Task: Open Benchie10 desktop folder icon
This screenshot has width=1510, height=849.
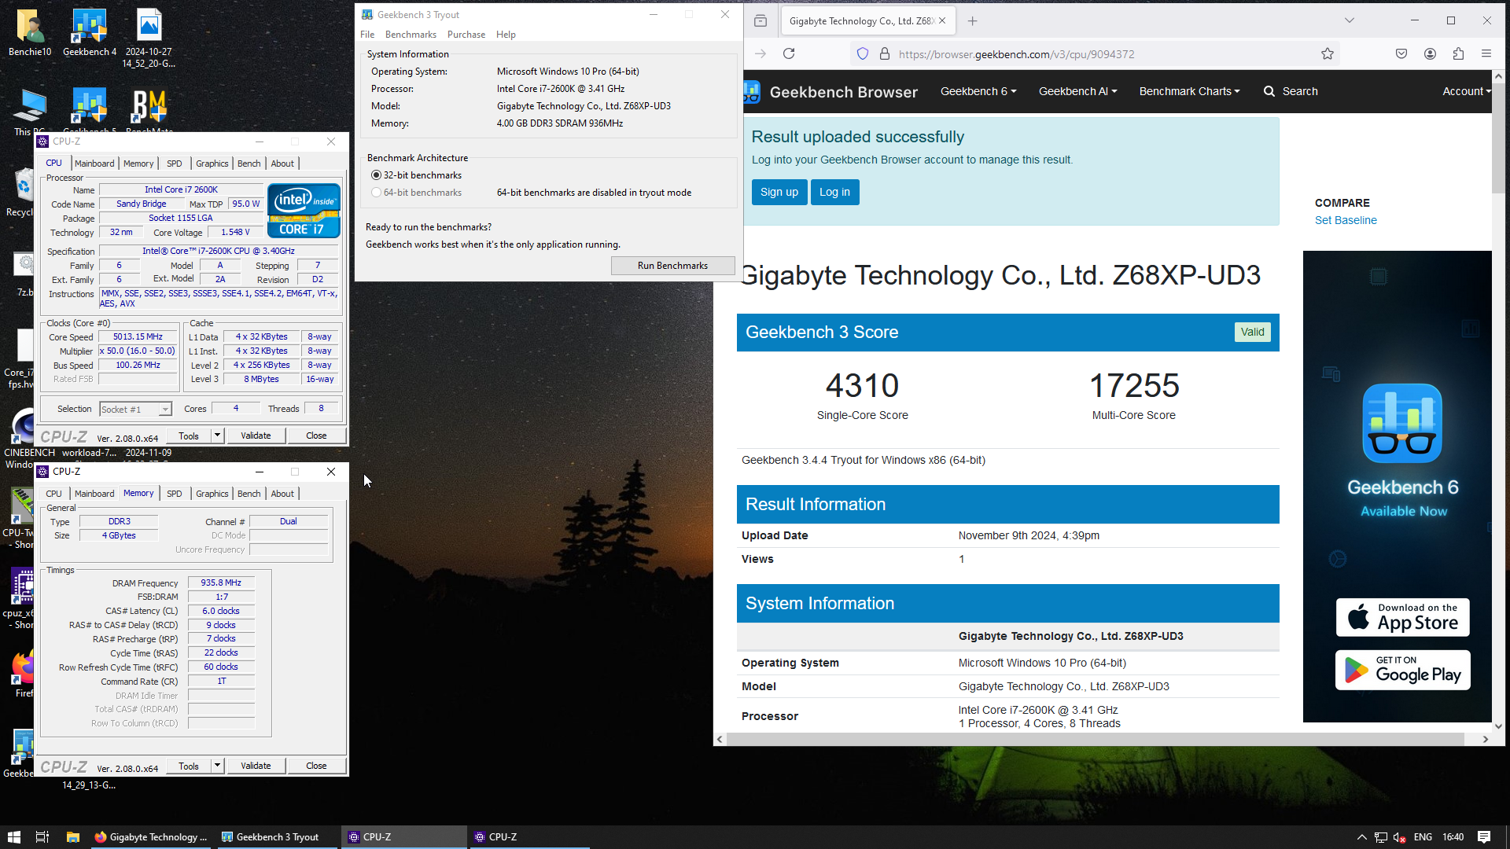Action: click(30, 33)
